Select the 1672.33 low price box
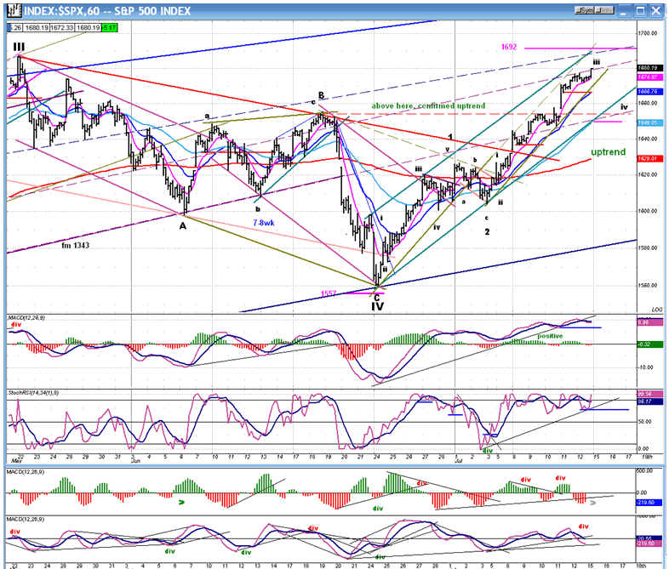Screen dimensions: 669x569 [62, 28]
